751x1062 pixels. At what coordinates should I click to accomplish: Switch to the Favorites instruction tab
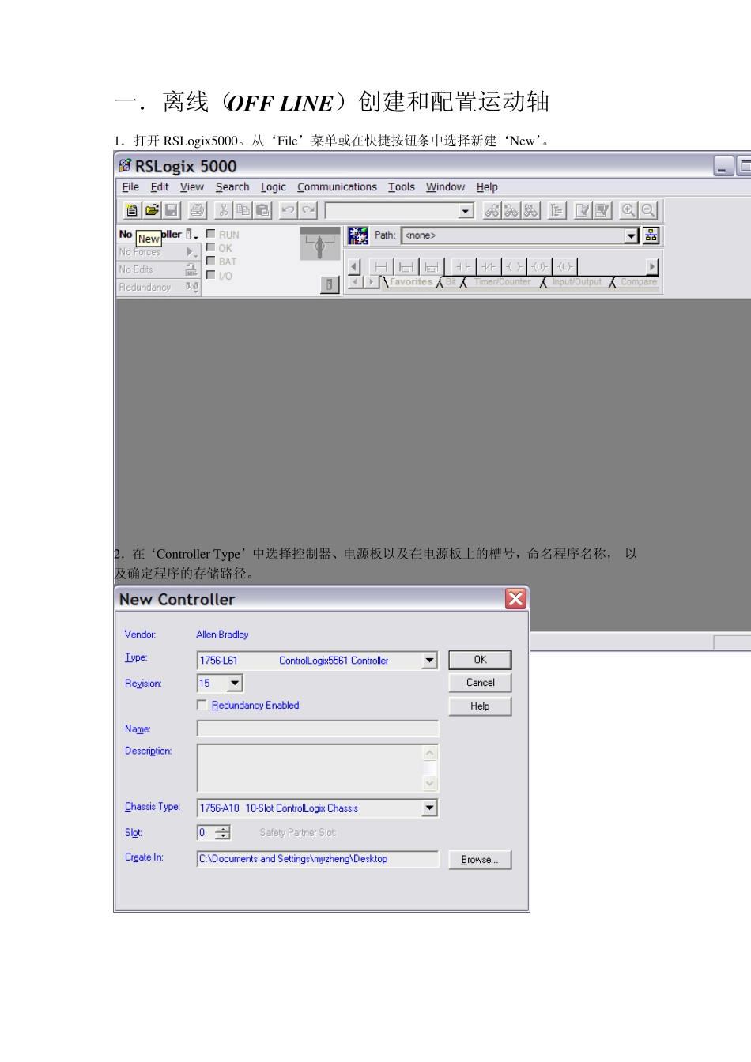tap(411, 282)
